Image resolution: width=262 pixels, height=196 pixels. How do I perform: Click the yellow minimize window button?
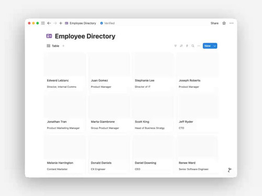[34, 23]
